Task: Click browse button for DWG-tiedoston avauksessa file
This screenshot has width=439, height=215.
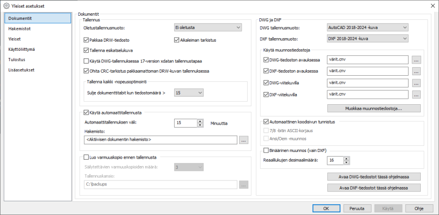Action: 417,59
